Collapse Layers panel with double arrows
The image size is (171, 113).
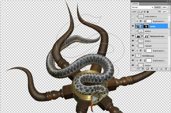167,1
